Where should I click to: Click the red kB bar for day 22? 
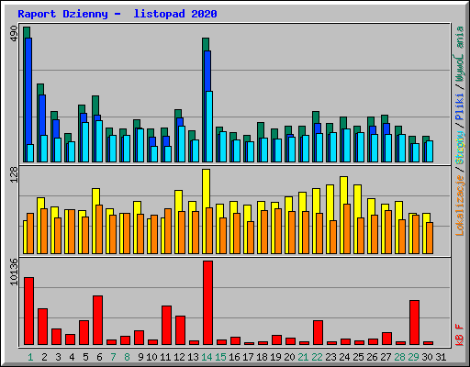click(318, 333)
